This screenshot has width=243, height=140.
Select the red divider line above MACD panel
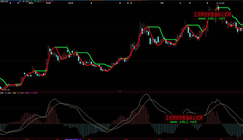pos(121,92)
